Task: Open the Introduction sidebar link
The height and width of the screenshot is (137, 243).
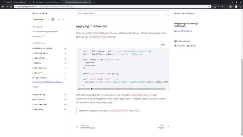Action: [x=38, y=27]
